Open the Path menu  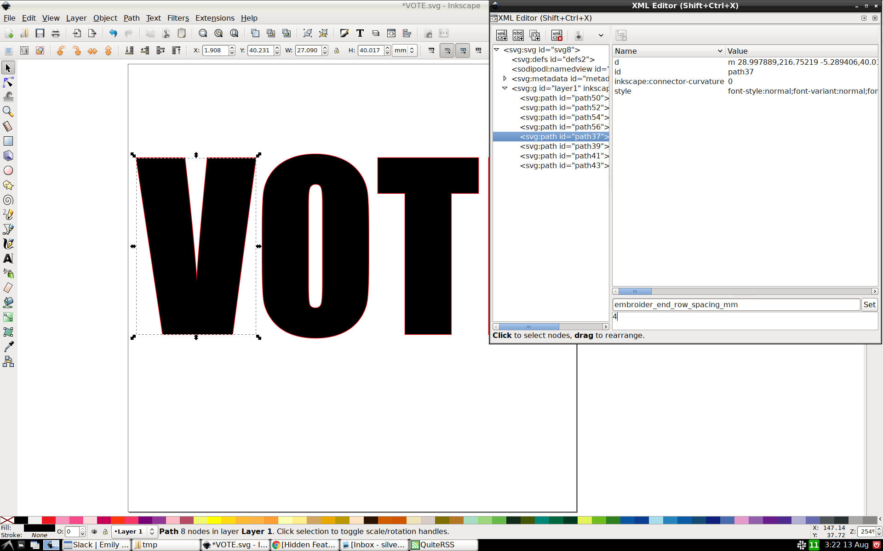pyautogui.click(x=132, y=18)
